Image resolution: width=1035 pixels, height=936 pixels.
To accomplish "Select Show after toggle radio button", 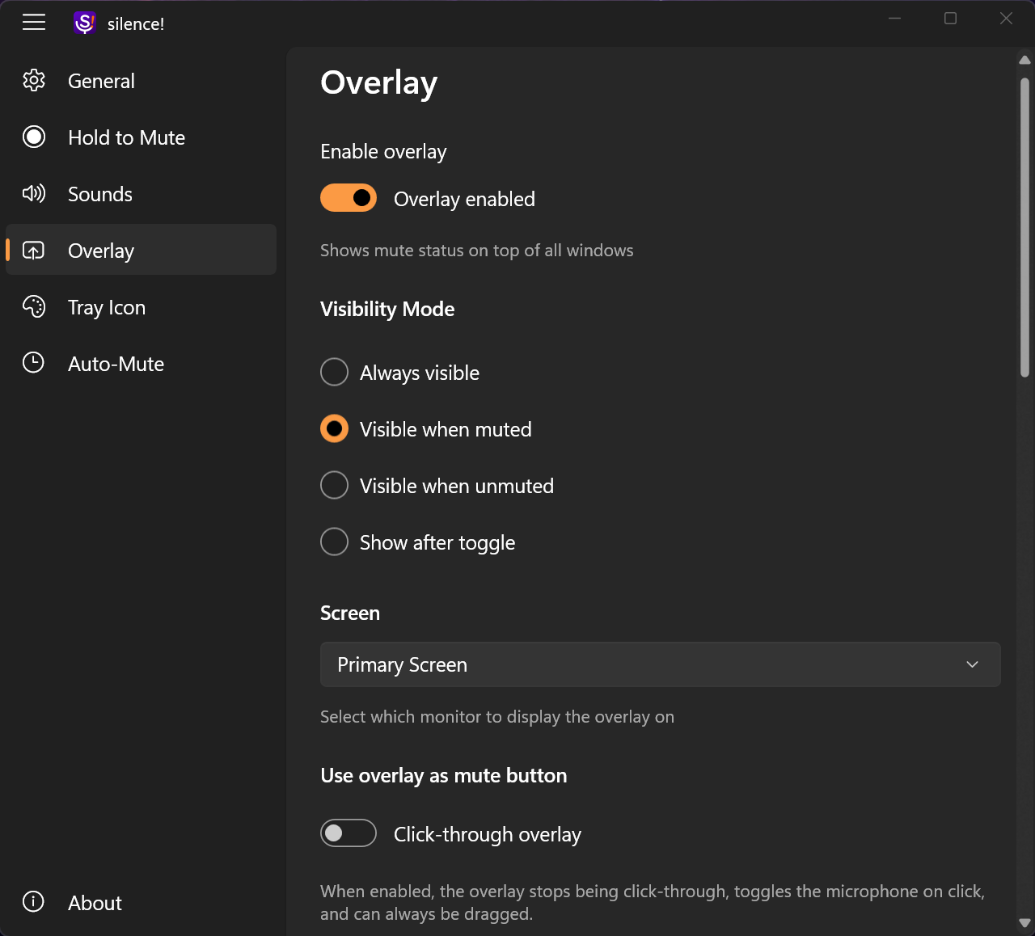I will pos(335,542).
